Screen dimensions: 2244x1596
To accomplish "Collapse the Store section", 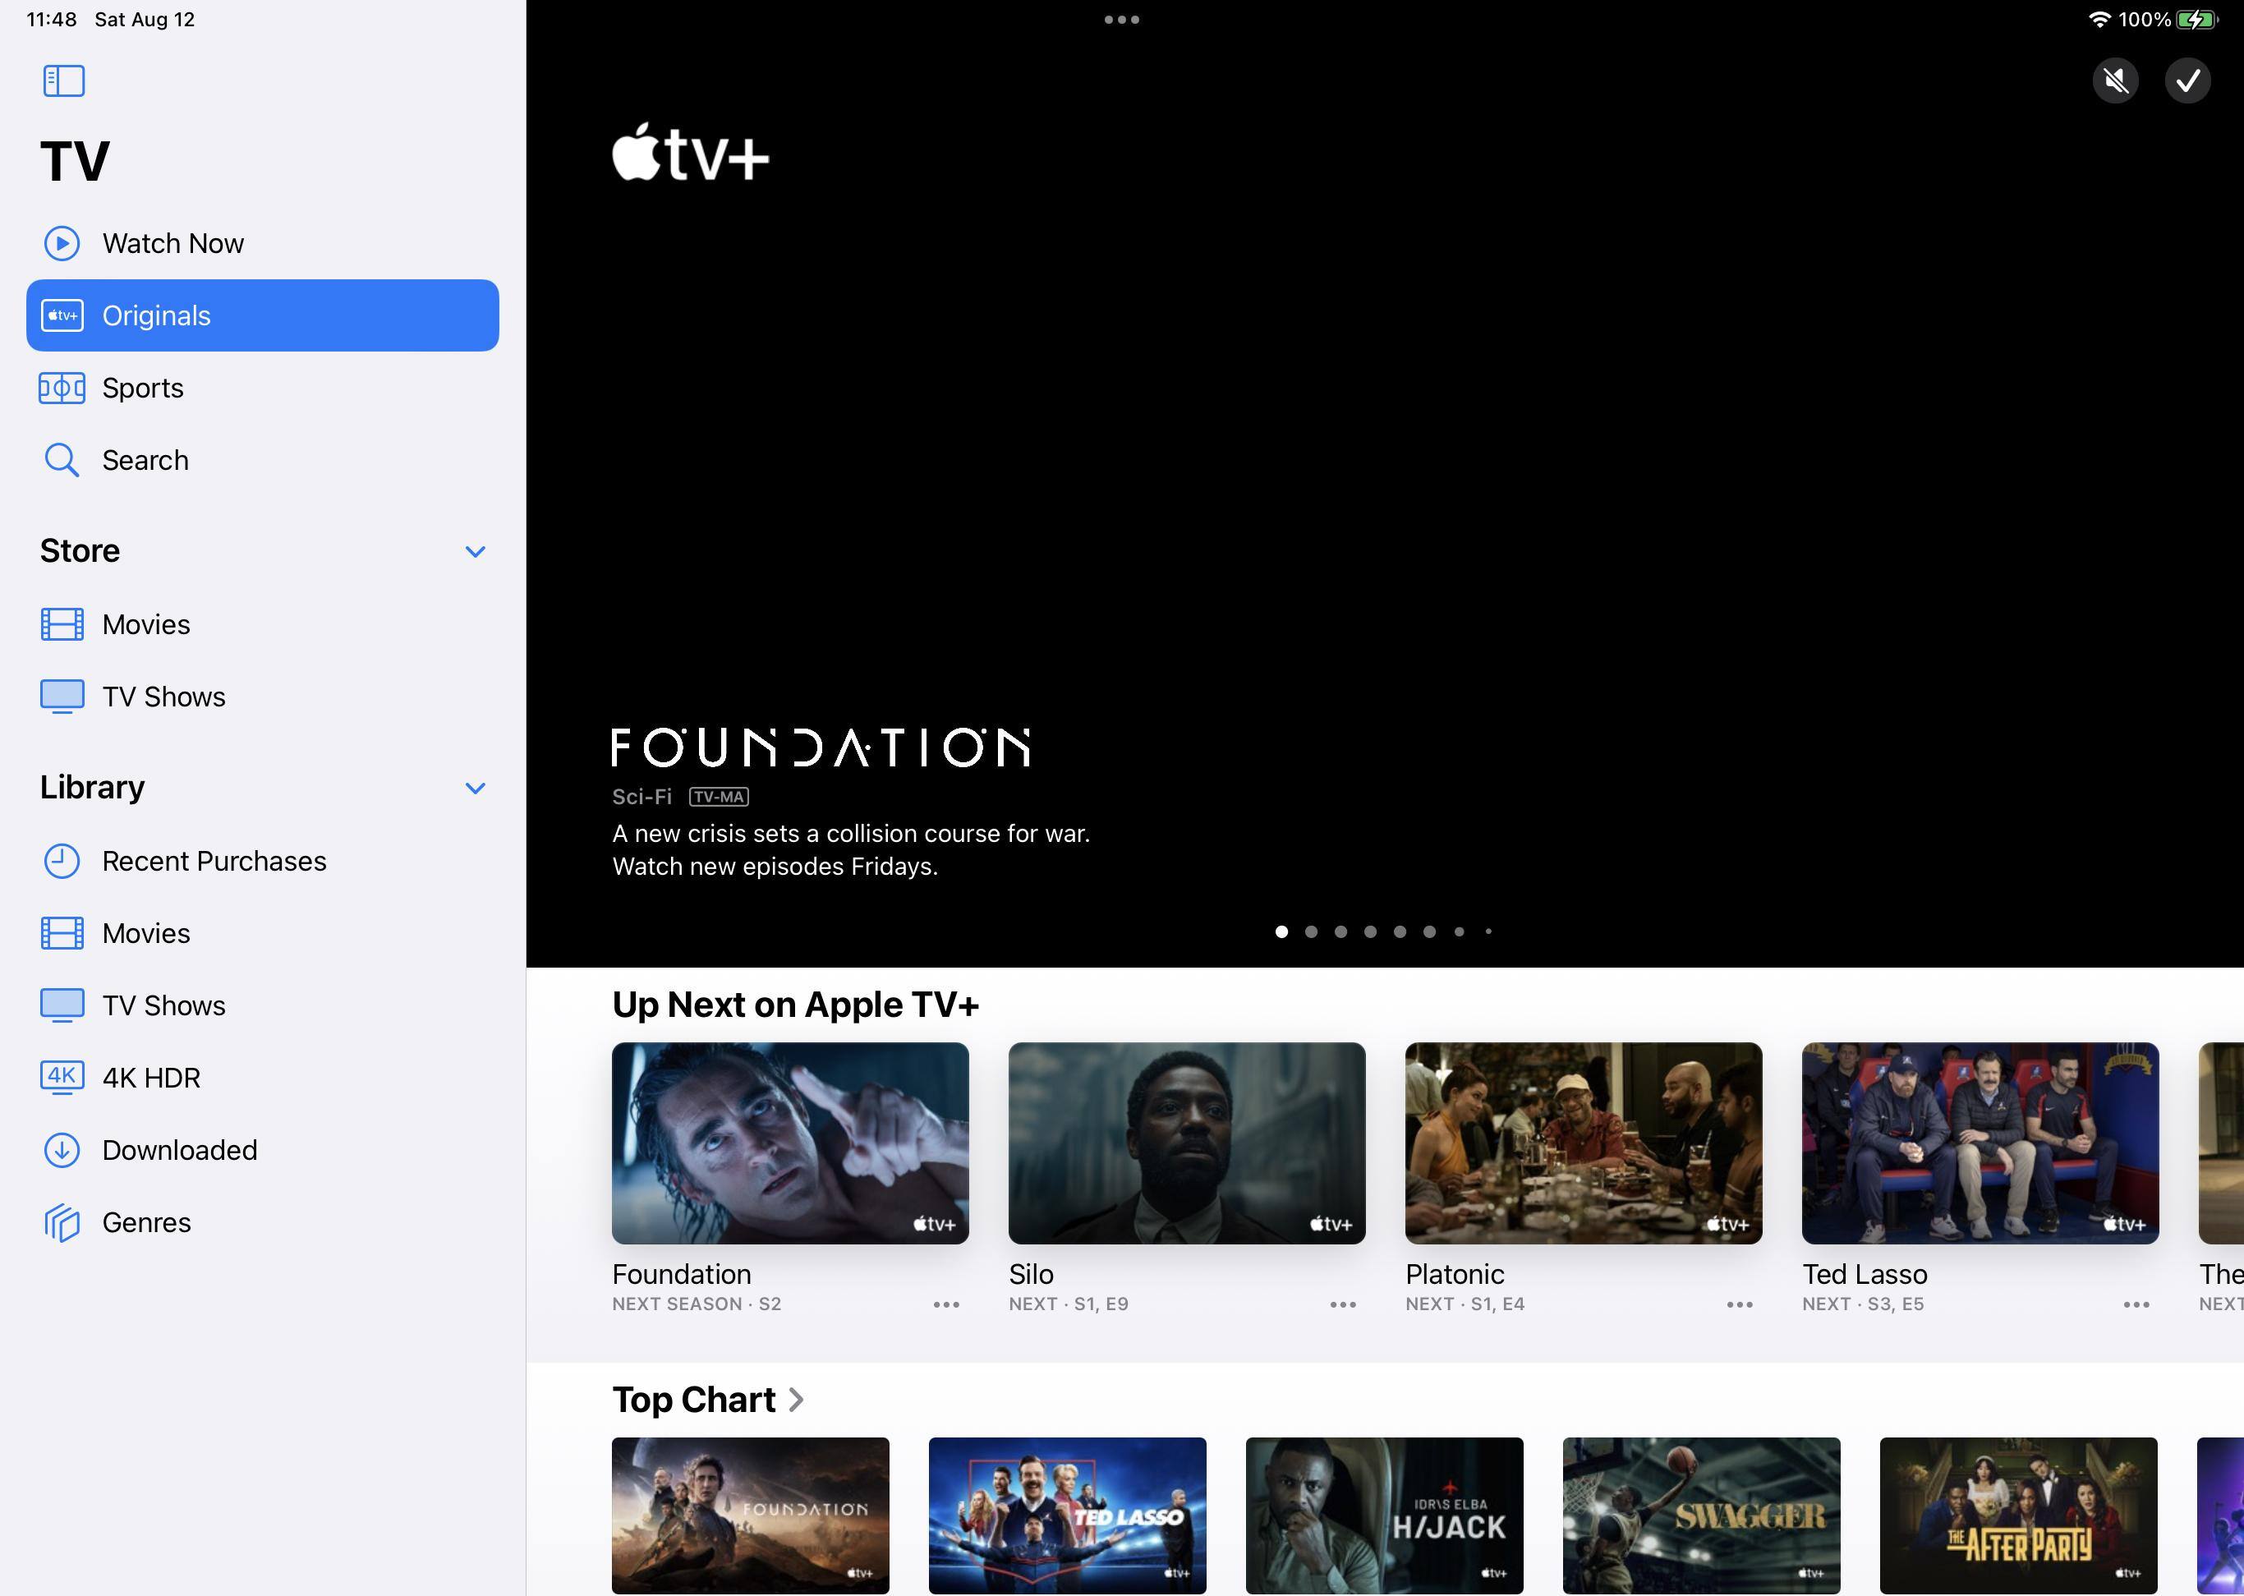I will click(476, 551).
